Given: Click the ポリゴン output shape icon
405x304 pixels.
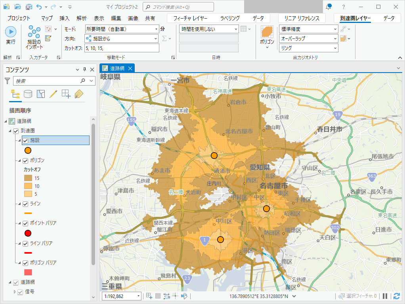Looking at the screenshot, I should point(267,33).
